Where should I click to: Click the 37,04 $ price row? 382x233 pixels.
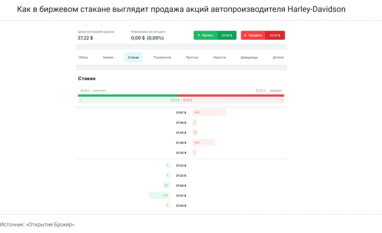181,205
